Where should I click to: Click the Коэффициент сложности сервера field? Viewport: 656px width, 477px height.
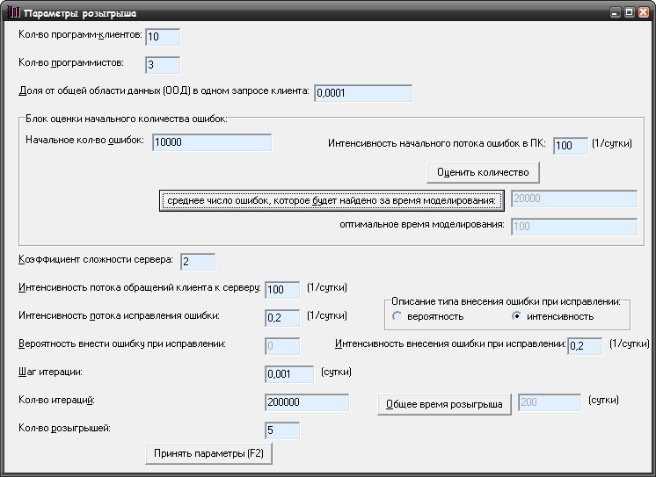click(x=198, y=262)
